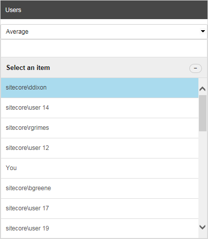Pick sitecore\user 12 entry
This screenshot has width=208, height=239.
(99, 148)
